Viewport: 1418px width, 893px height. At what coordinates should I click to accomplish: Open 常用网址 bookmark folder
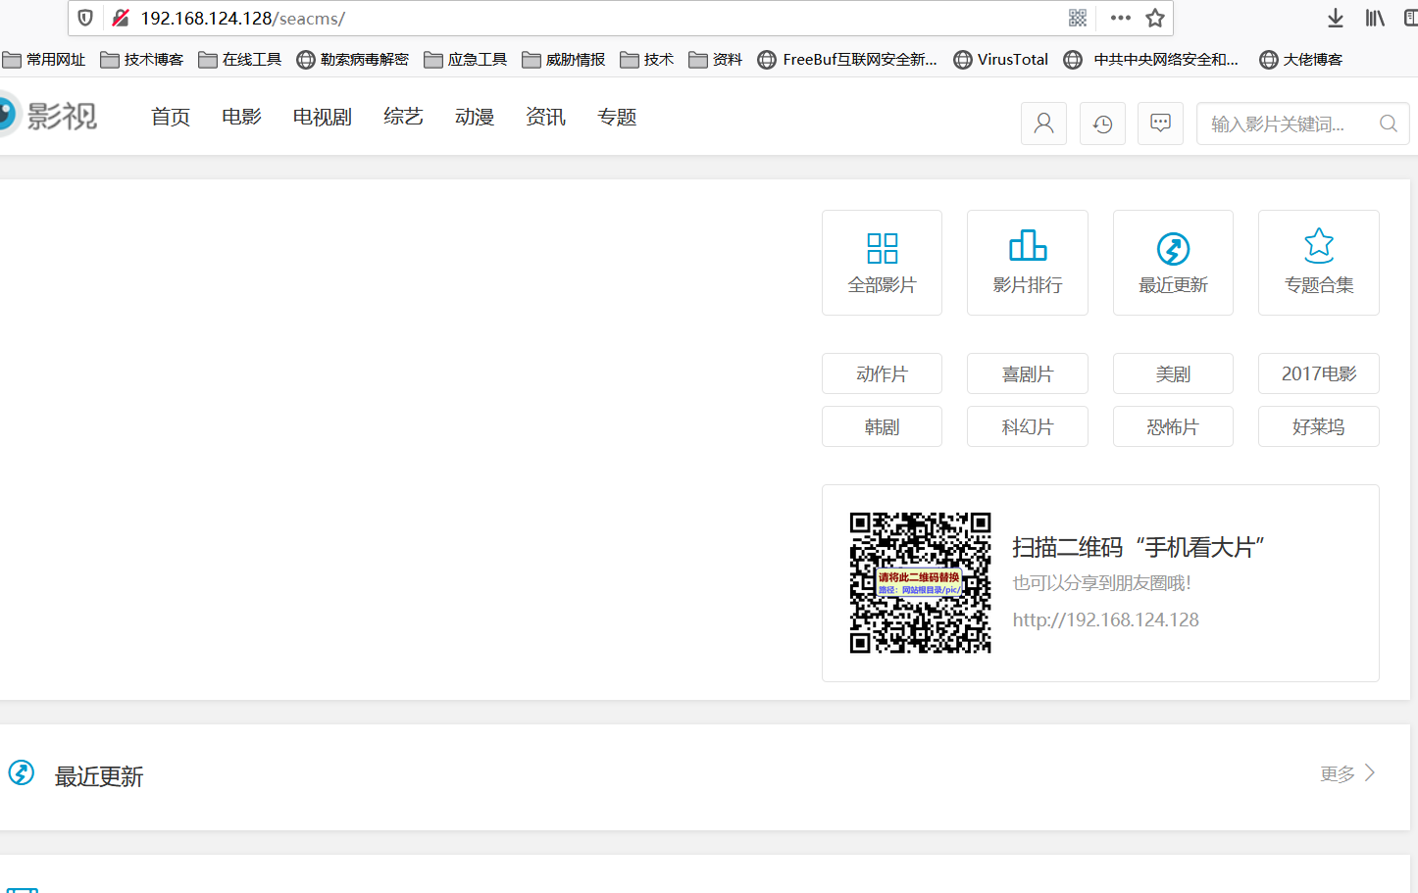tap(44, 60)
